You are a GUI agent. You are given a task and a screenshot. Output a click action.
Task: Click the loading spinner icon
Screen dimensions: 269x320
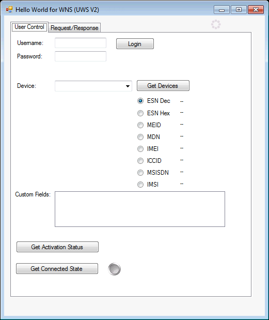tap(216, 24)
